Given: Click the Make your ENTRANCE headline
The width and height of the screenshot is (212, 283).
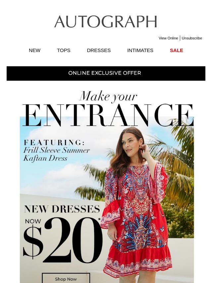Looking at the screenshot, I should coord(108,109).
